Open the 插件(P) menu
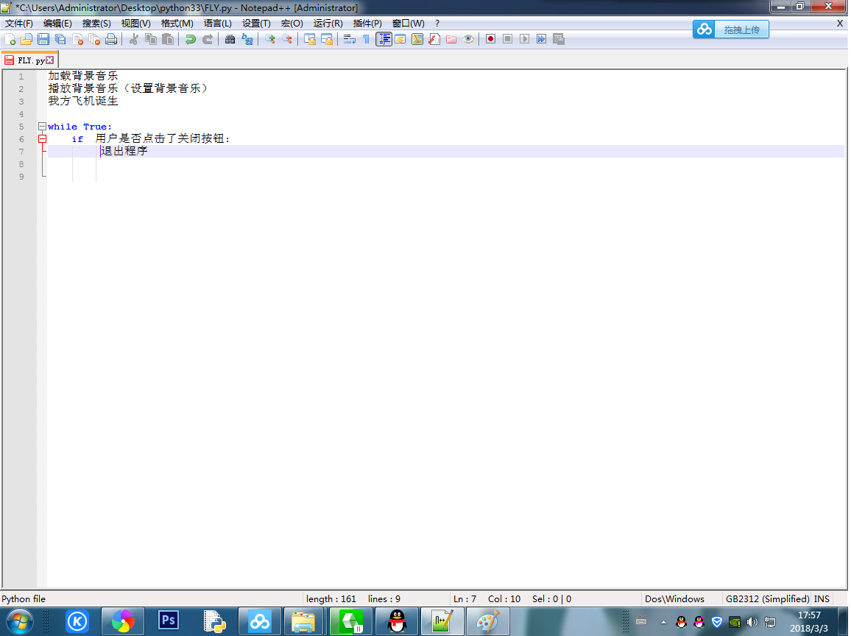This screenshot has height=636, width=851. coord(367,24)
